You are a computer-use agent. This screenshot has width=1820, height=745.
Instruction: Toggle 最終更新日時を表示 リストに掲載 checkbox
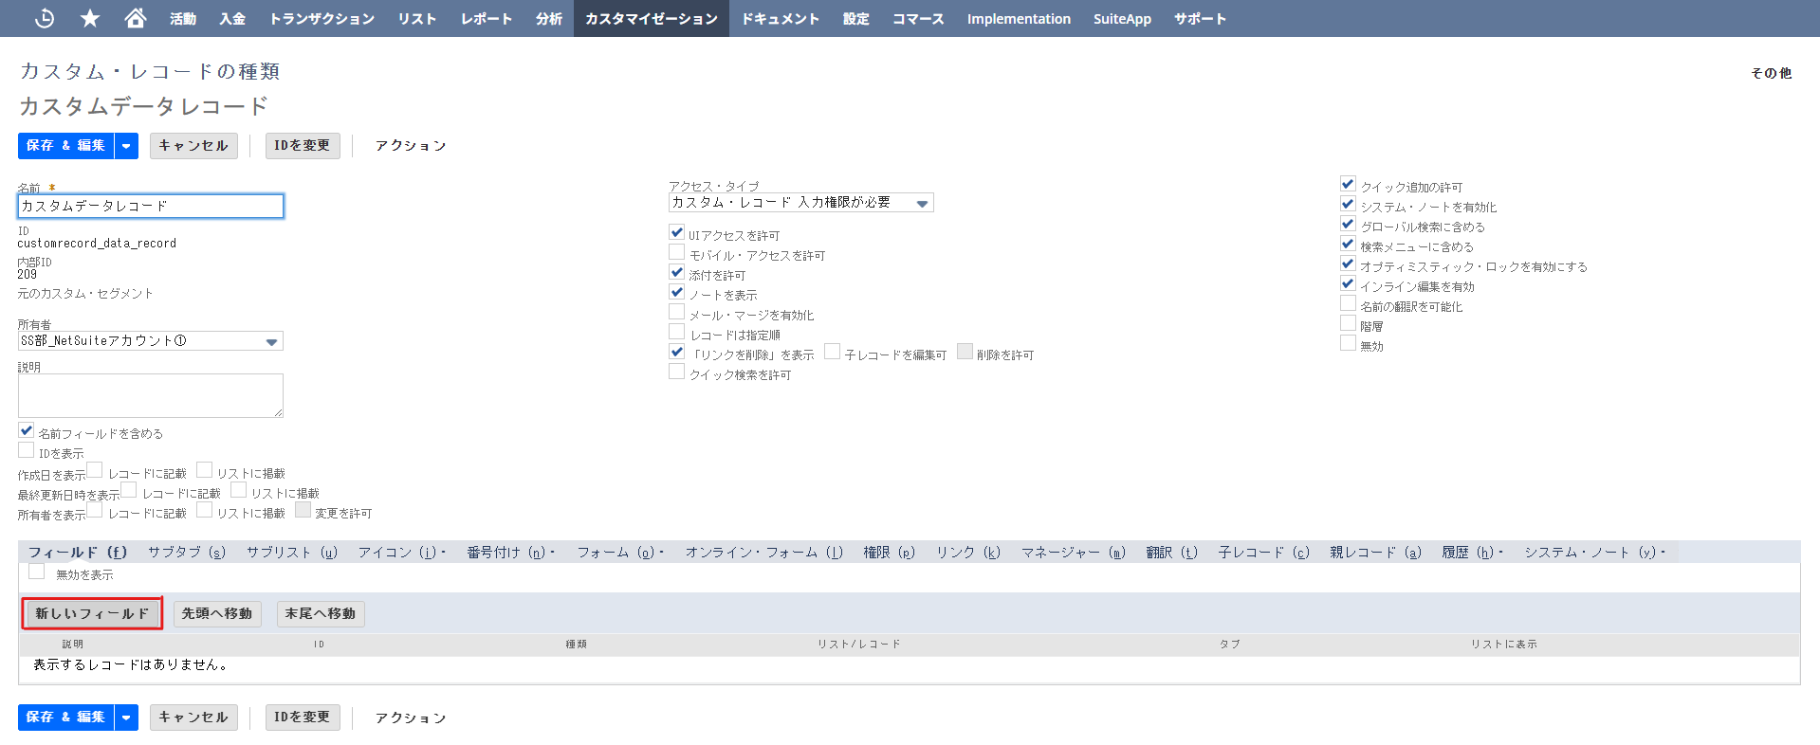point(239,490)
